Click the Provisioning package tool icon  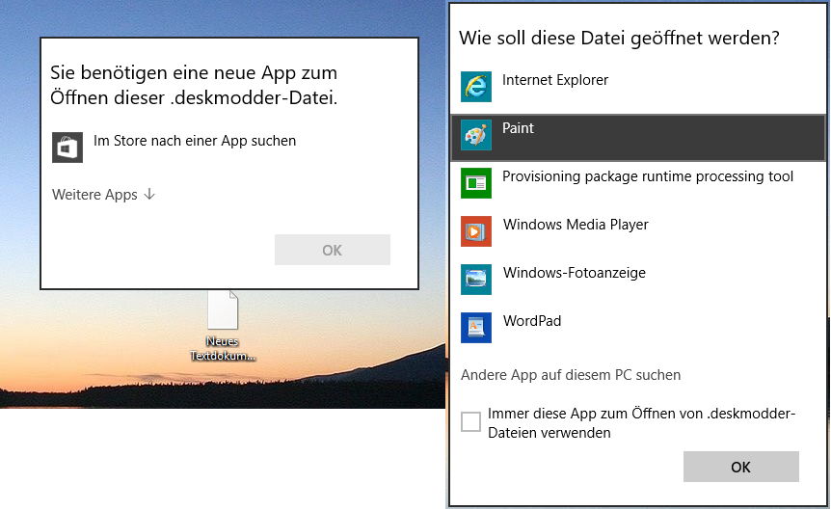(476, 183)
